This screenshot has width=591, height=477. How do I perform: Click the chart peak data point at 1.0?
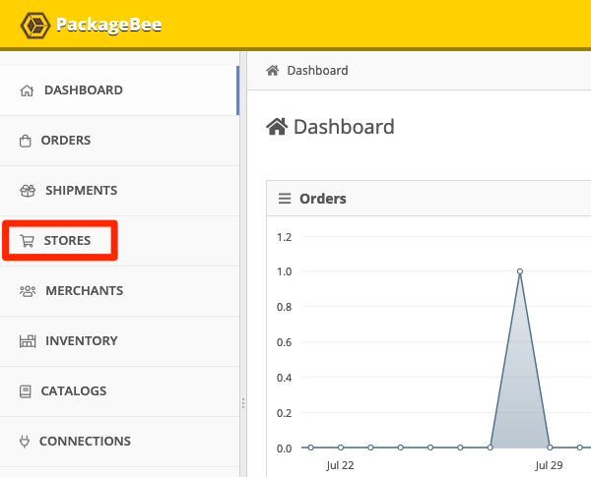520,271
